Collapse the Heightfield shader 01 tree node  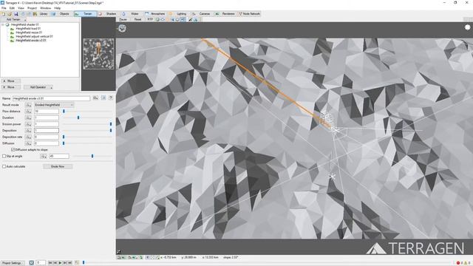[3, 24]
